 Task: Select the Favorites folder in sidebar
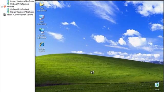(10, 7)
